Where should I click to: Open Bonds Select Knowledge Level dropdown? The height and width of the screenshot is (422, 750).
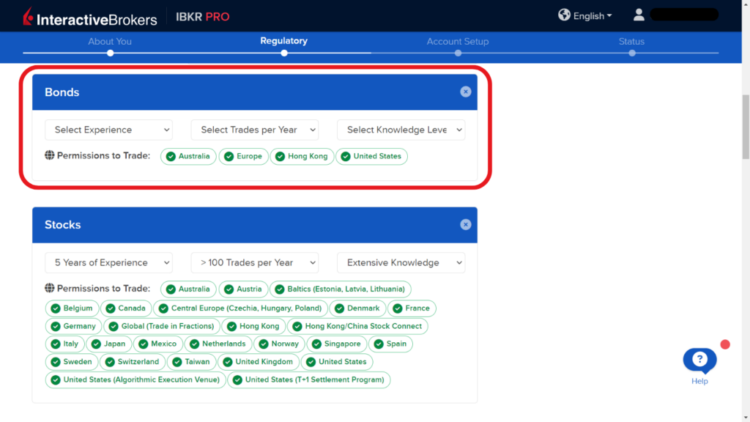pyautogui.click(x=401, y=130)
